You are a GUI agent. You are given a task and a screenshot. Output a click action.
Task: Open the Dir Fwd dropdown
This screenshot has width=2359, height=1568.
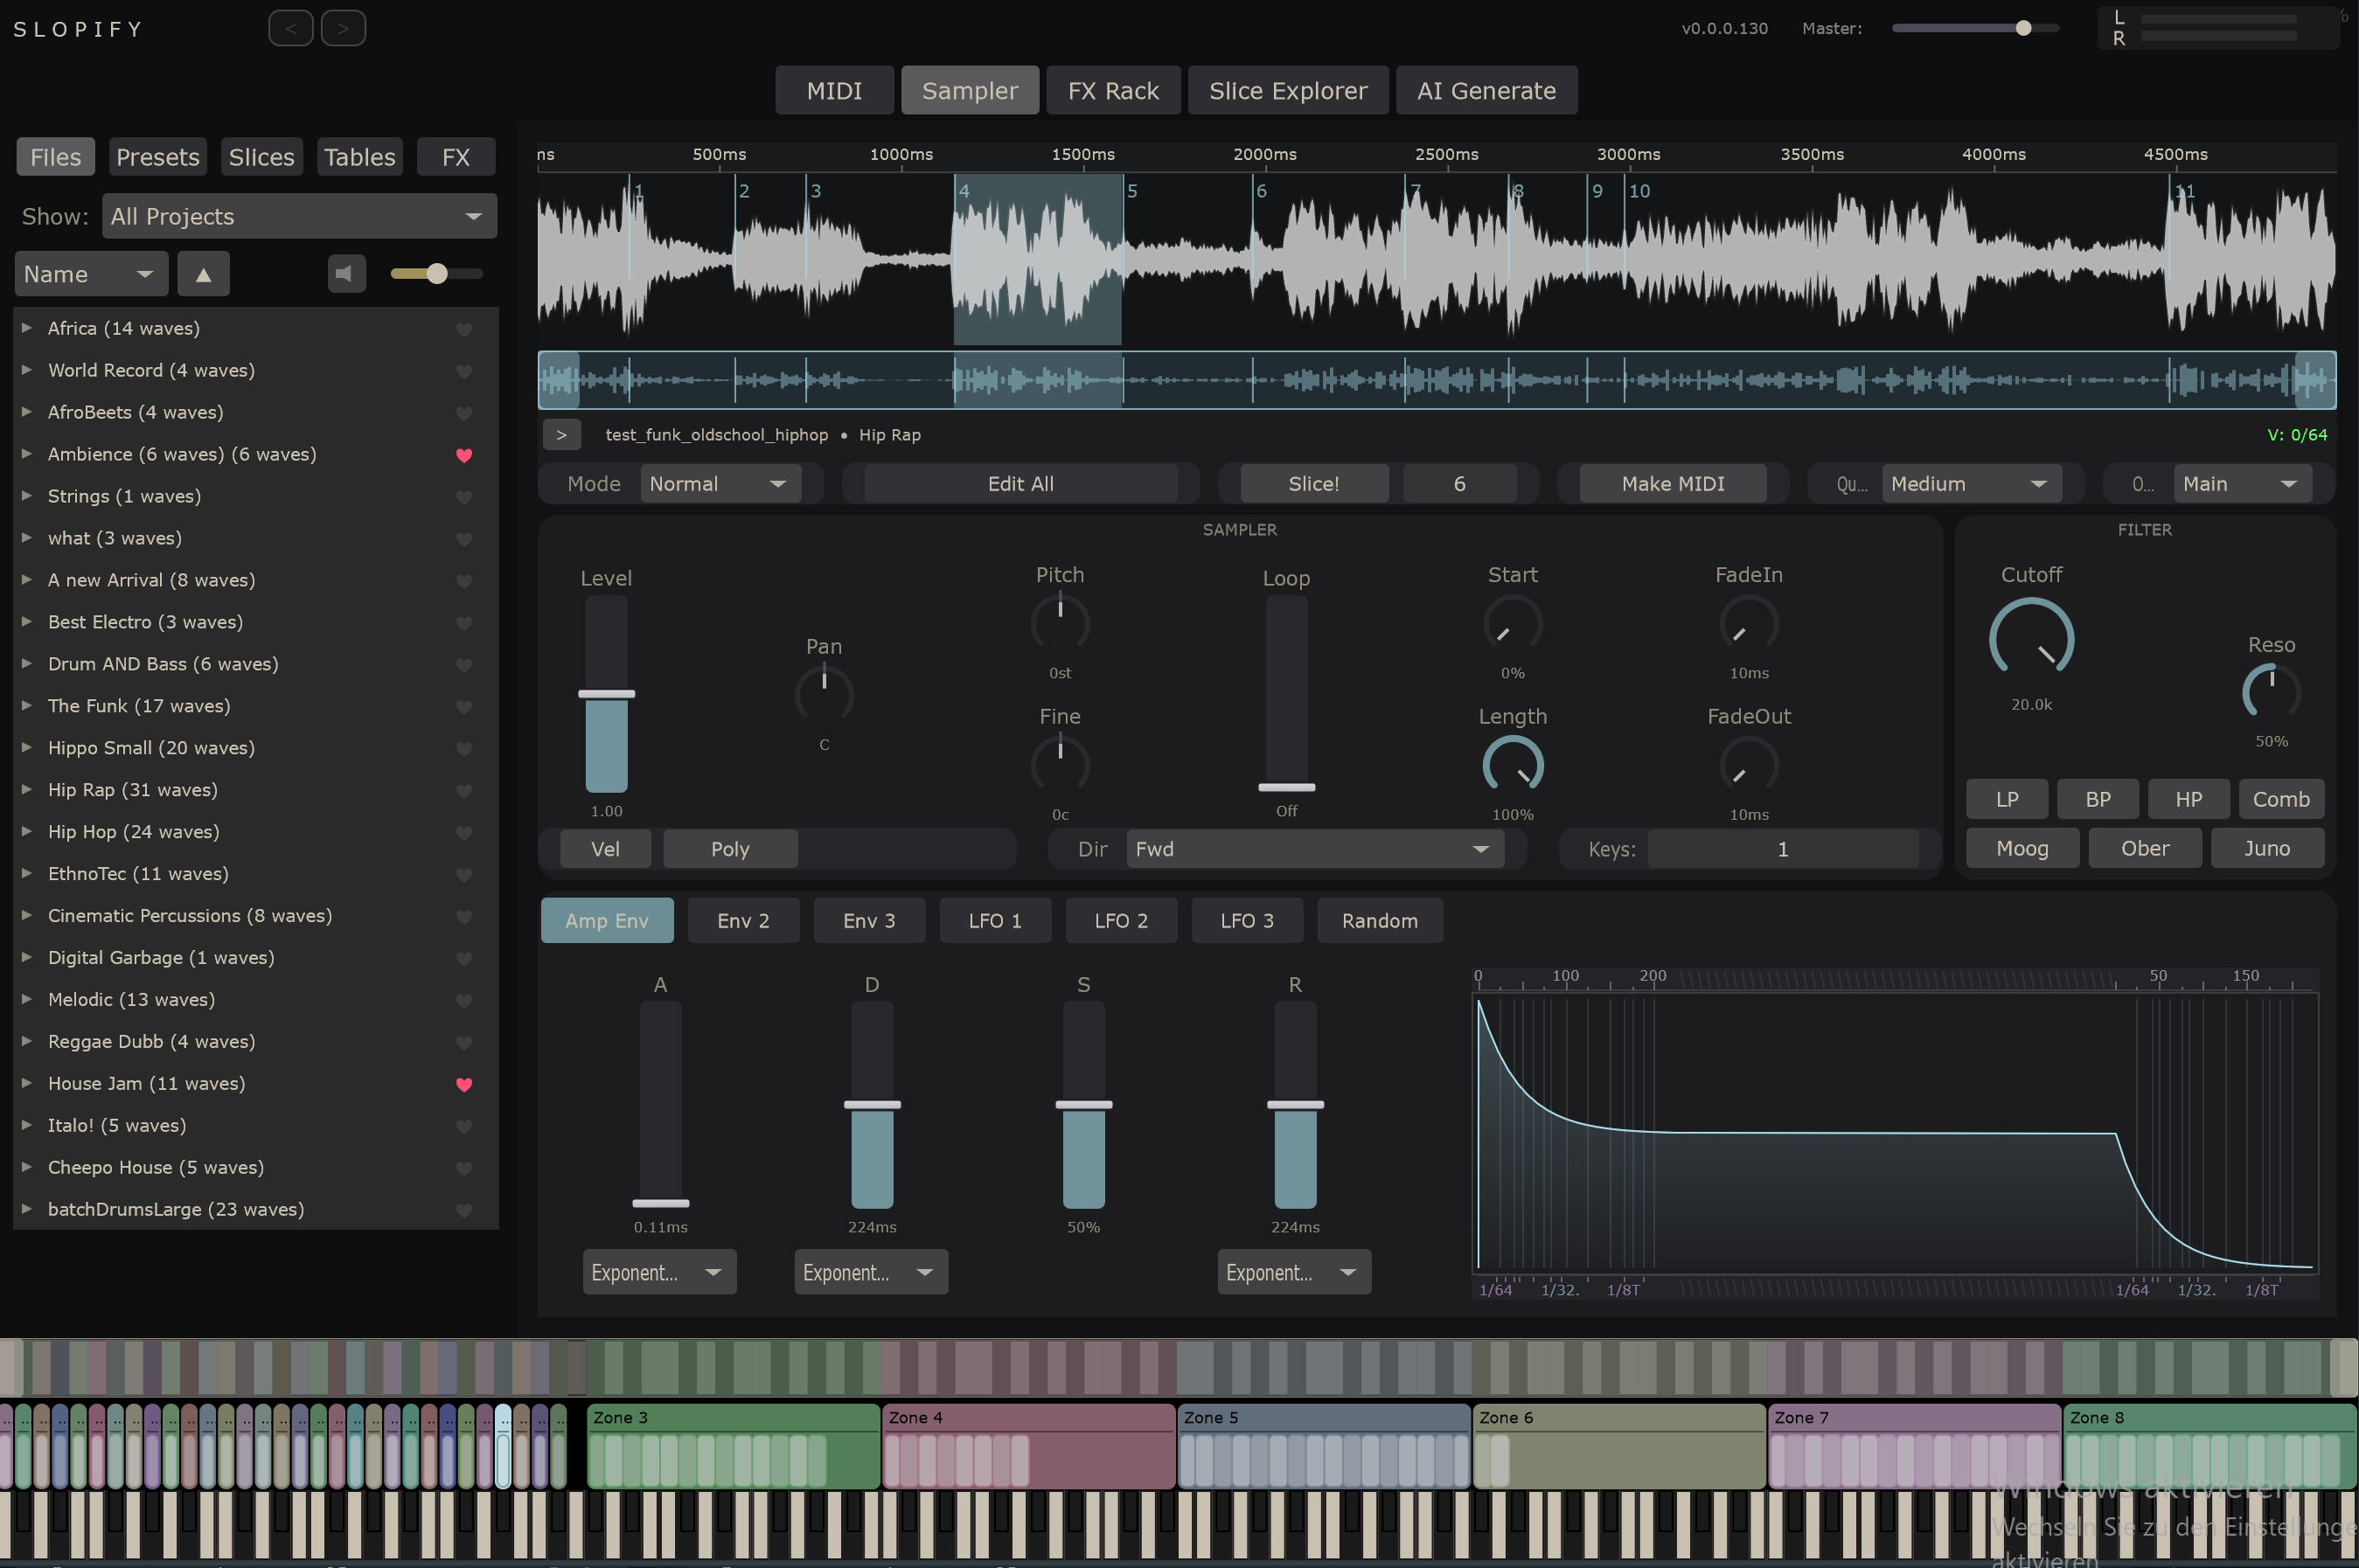pos(1312,849)
